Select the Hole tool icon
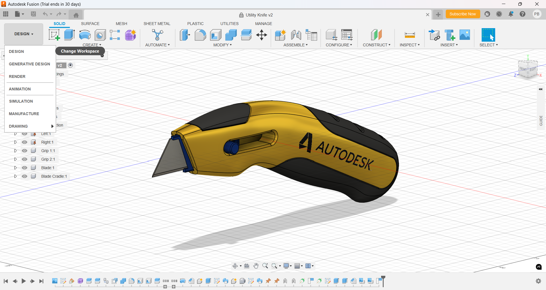This screenshot has width=546, height=290. pyautogui.click(x=100, y=35)
